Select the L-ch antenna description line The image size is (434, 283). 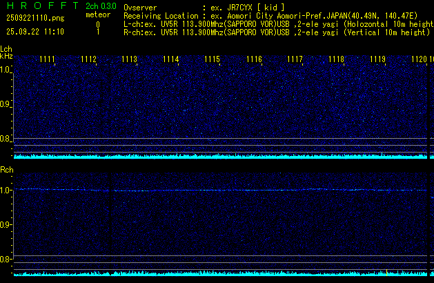coord(277,23)
